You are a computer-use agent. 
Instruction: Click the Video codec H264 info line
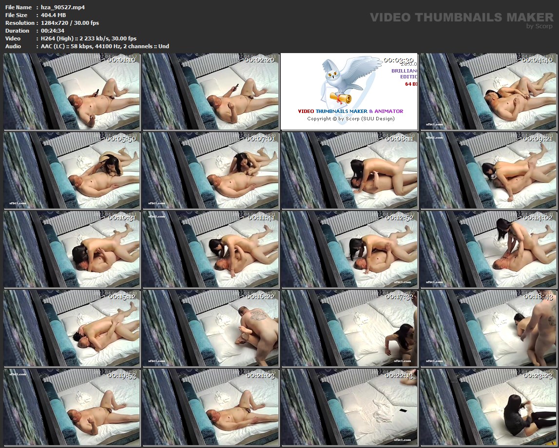88,38
